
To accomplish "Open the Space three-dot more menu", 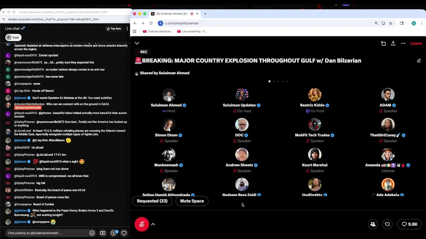I will click(403, 43).
